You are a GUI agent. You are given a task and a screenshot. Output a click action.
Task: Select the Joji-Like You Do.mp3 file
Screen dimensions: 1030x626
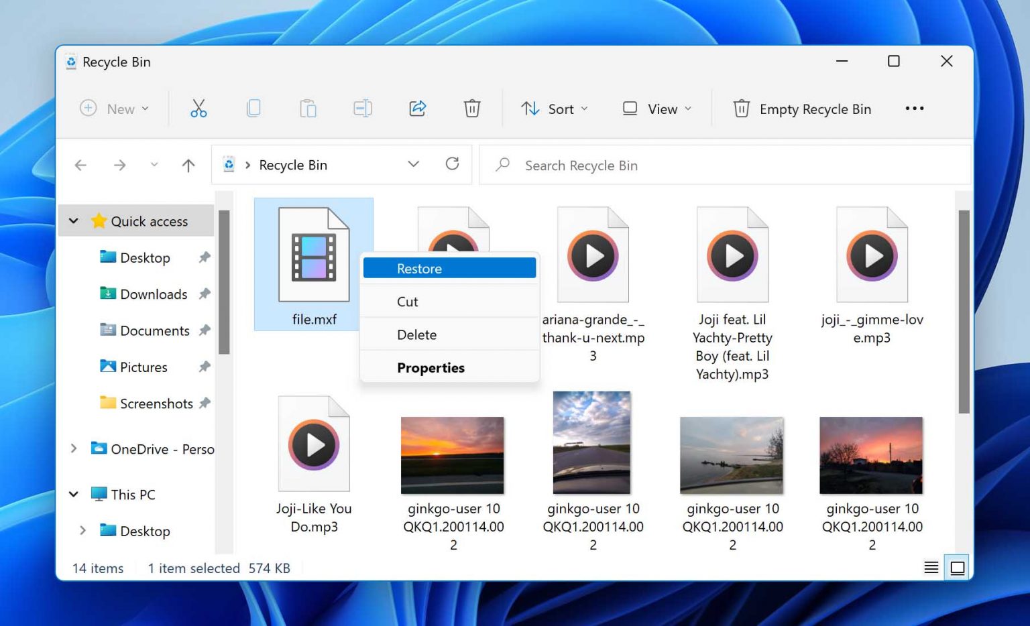tap(314, 444)
